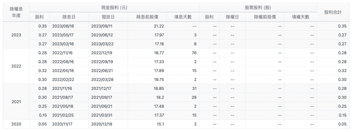Click the 填權天數 column header
This screenshot has height=132, width=353.
tap(301, 17)
